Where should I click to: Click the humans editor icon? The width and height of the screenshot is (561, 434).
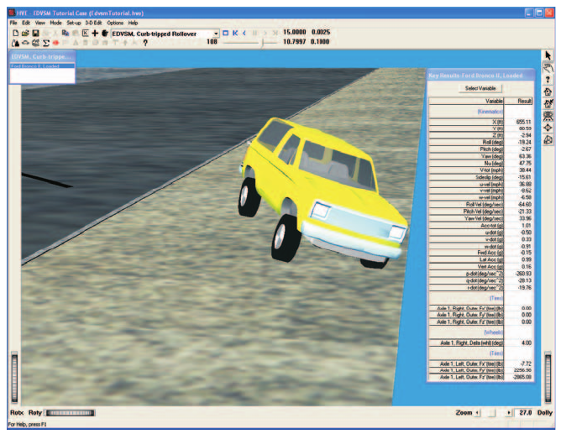coord(15,43)
